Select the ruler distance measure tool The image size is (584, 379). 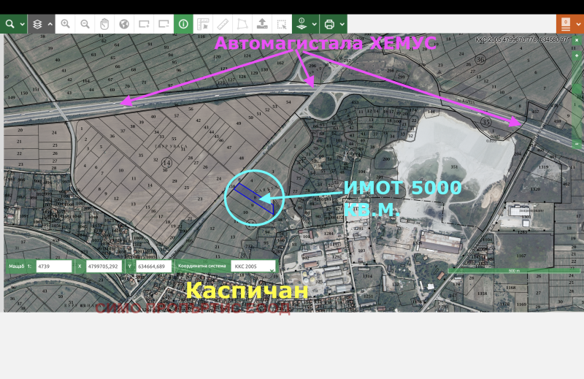(x=223, y=23)
